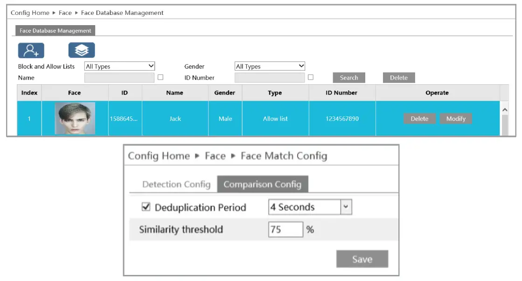This screenshot has height=281, width=522.
Task: Tick the checkbox beside the Name field
Action: point(160,77)
